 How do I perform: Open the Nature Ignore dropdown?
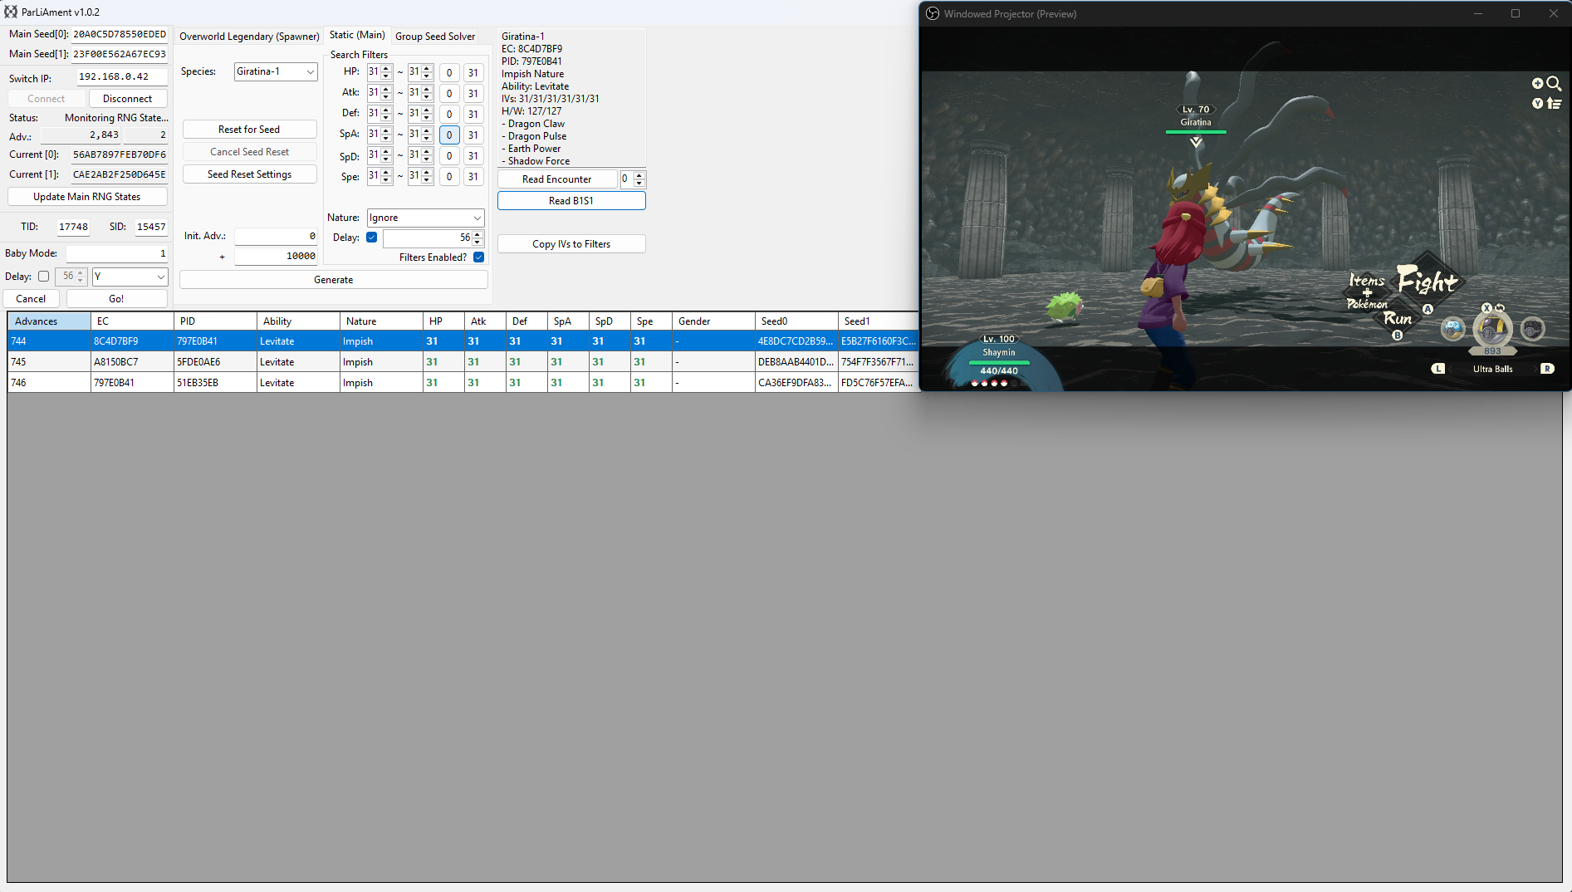(x=425, y=218)
